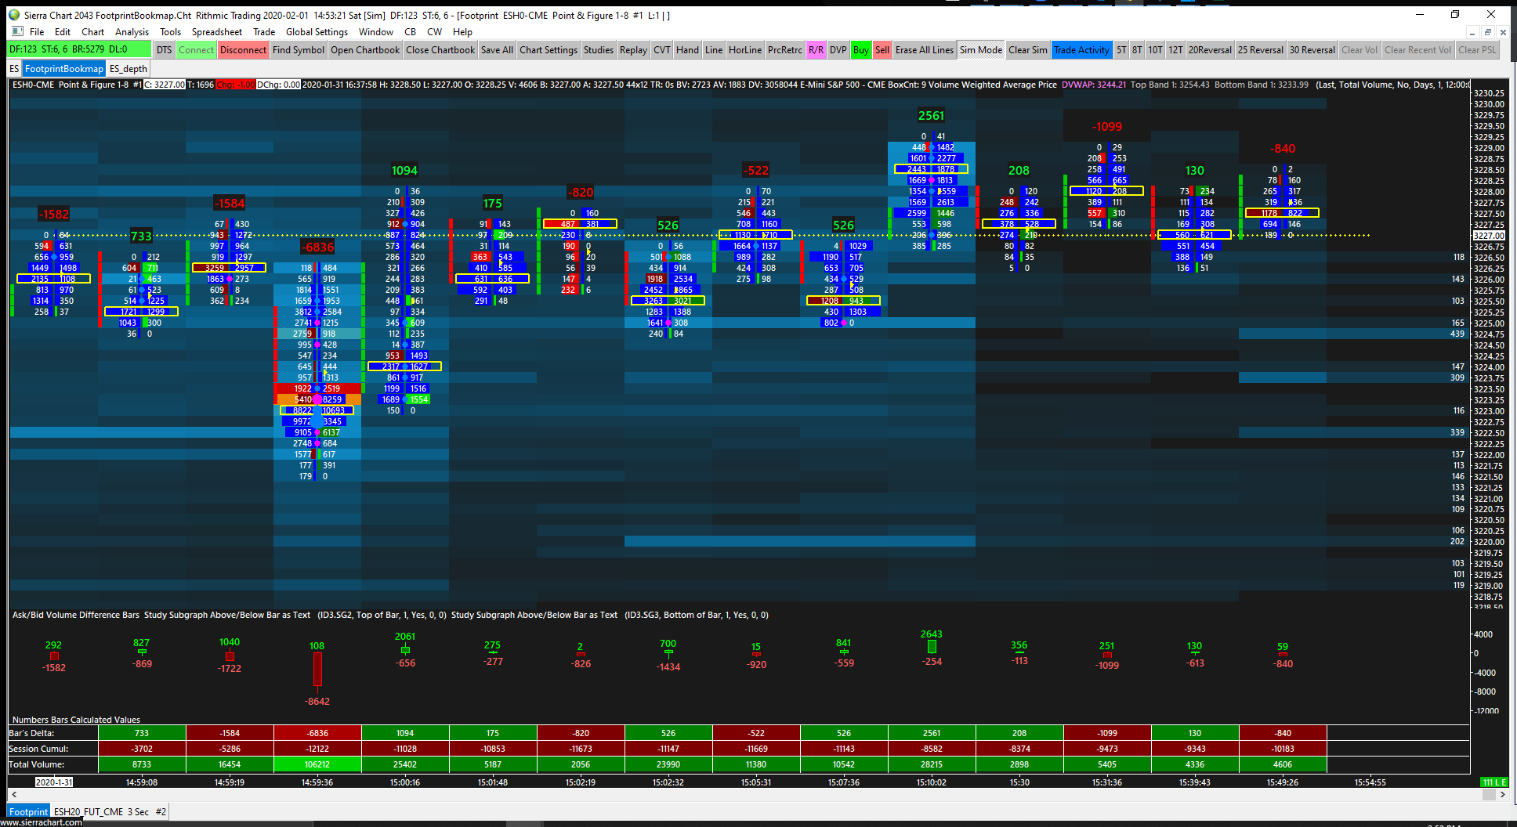Open the CW menu
1517x827 pixels.
[434, 32]
